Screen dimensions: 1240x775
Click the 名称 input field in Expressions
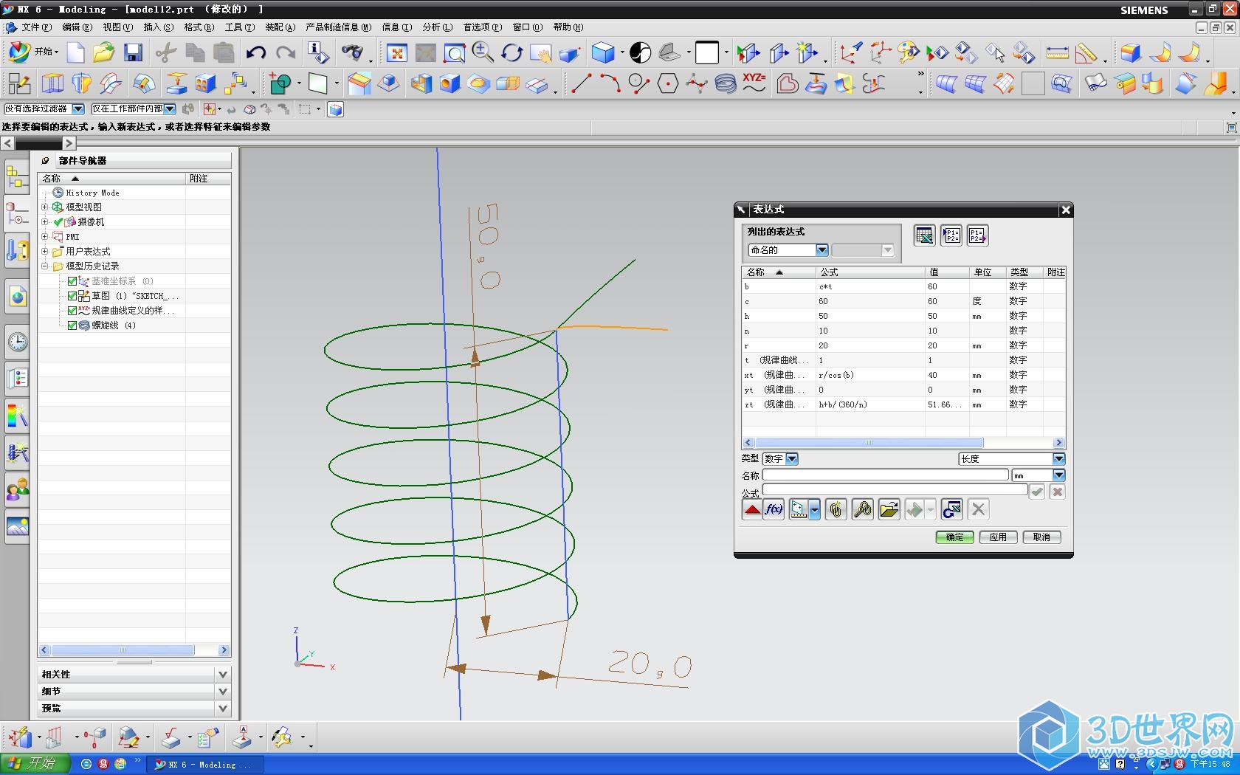(x=885, y=475)
